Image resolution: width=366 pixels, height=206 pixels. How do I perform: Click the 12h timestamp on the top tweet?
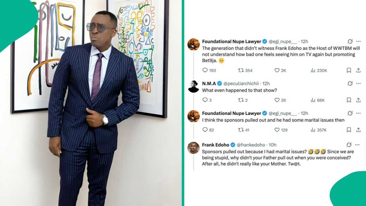coord(304,41)
